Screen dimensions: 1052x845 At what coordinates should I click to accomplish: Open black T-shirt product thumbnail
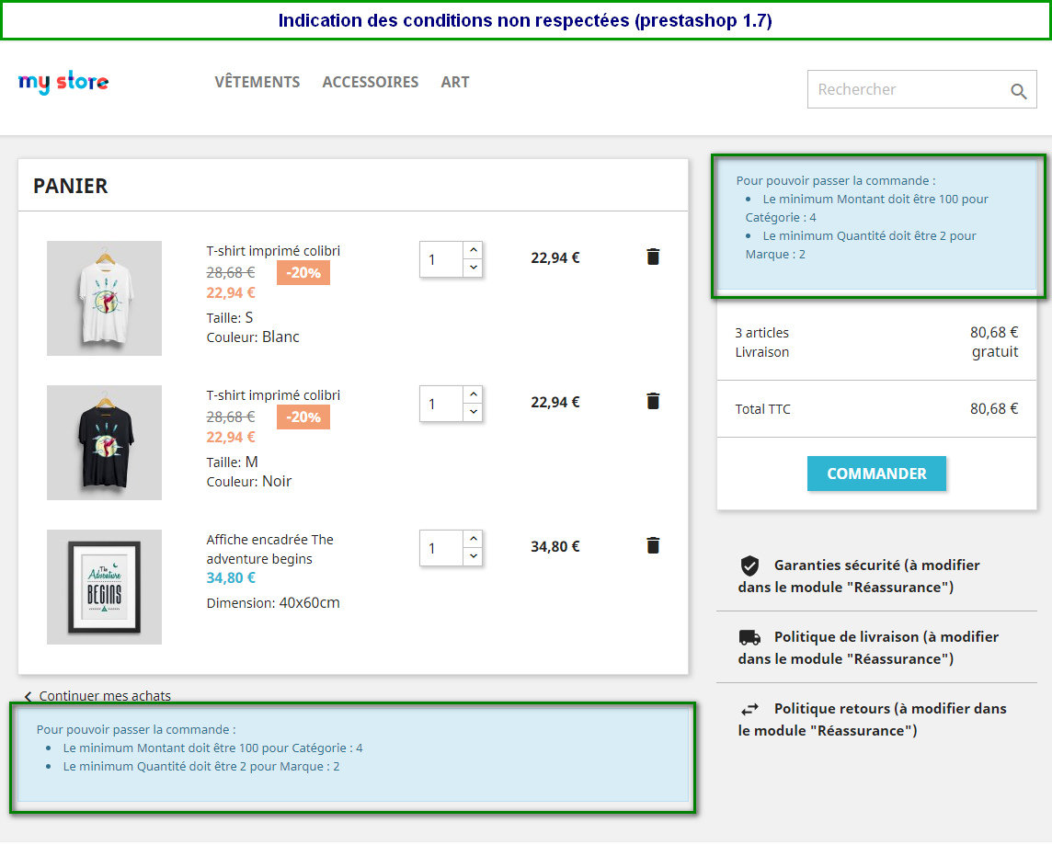104,442
